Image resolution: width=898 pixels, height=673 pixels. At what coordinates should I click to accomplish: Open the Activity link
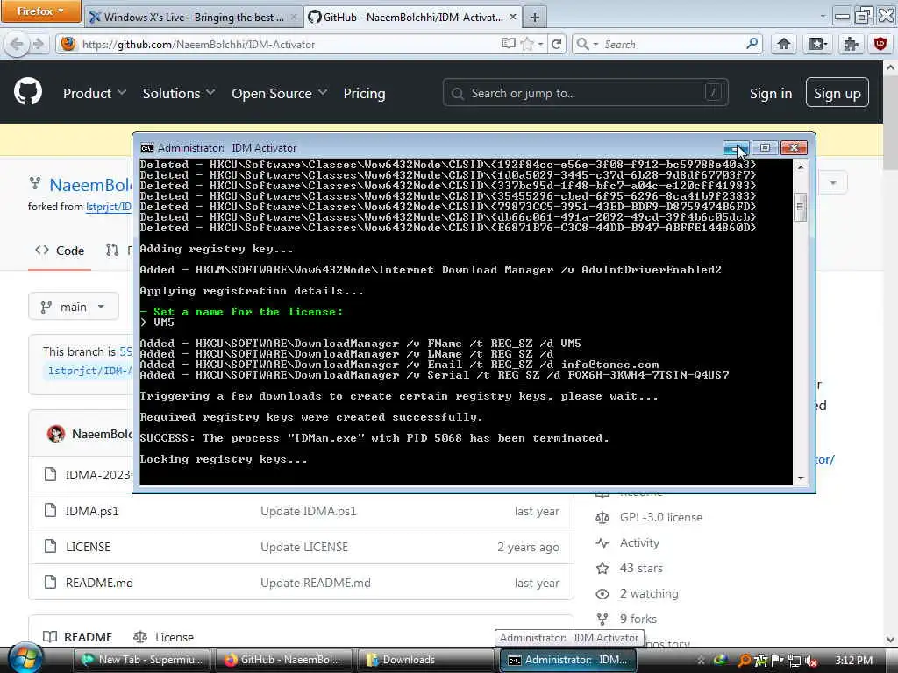(x=639, y=542)
